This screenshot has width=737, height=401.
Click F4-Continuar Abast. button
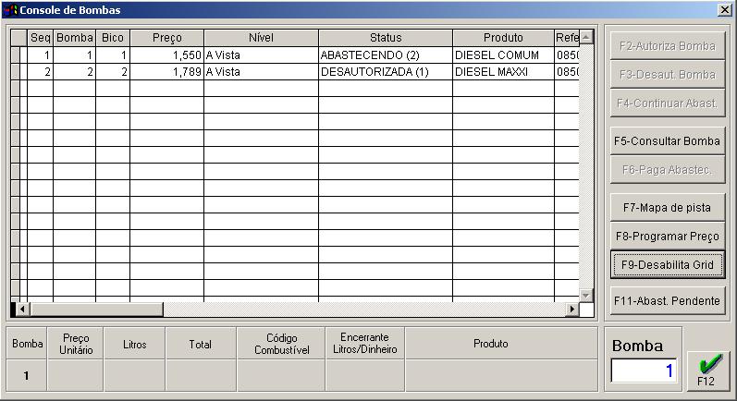668,103
